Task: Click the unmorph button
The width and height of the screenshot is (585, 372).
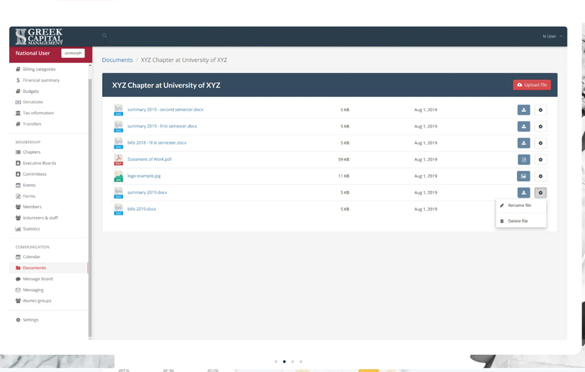Action: (x=73, y=53)
